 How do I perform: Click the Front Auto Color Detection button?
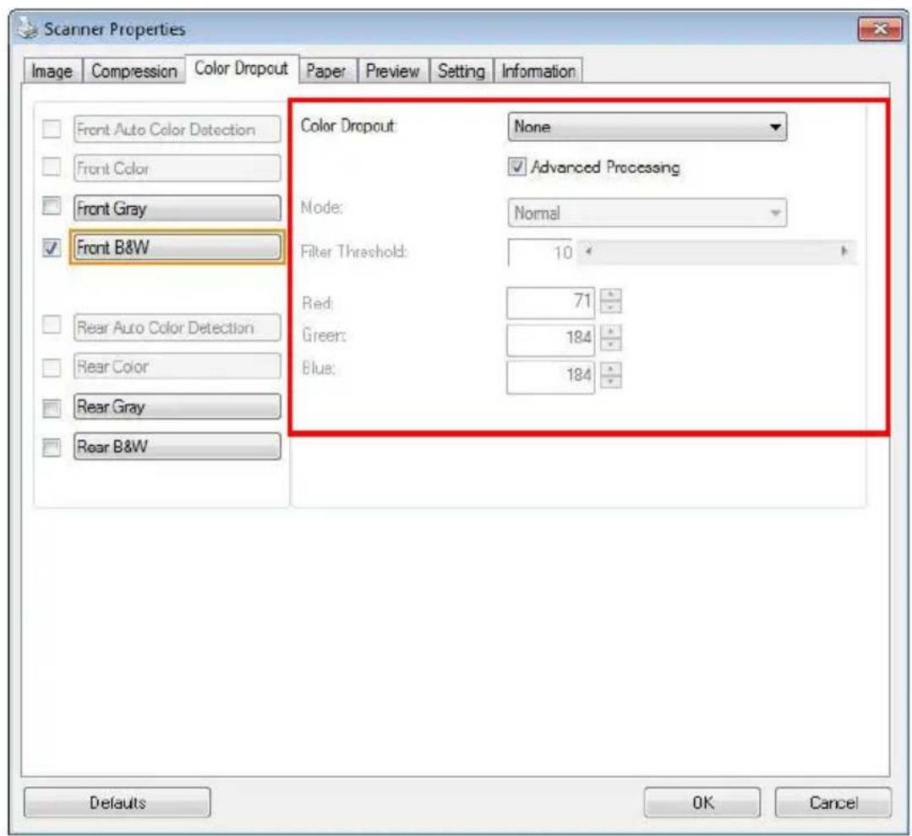tap(177, 129)
